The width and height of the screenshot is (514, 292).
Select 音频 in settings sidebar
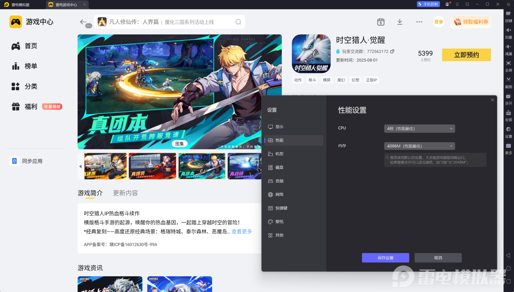coord(293,181)
